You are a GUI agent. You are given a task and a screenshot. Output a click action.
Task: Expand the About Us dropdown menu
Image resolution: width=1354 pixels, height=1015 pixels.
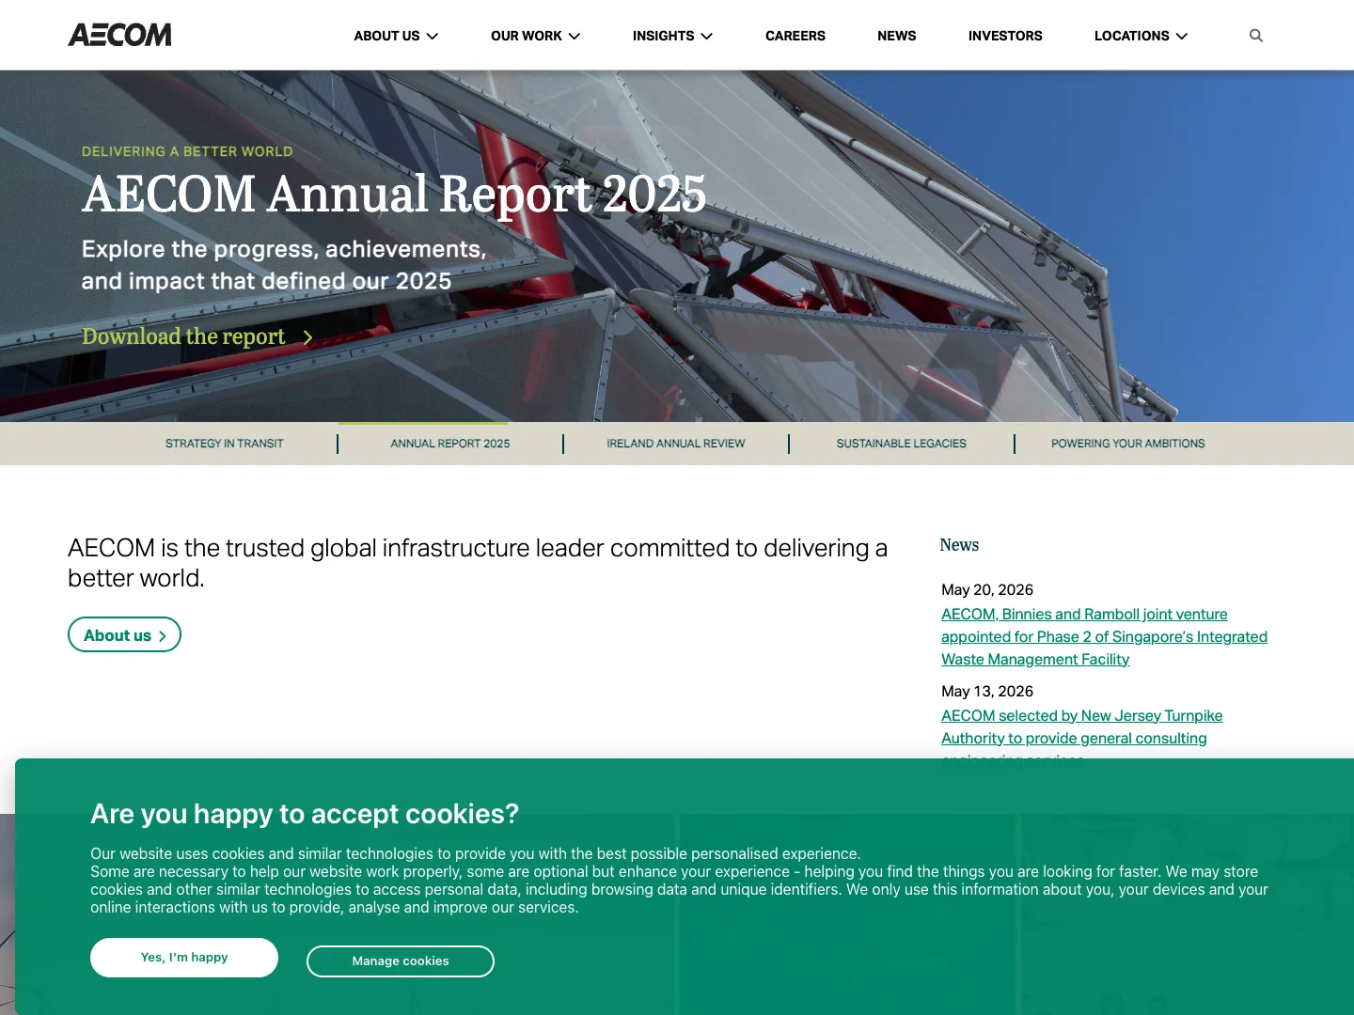(x=396, y=36)
